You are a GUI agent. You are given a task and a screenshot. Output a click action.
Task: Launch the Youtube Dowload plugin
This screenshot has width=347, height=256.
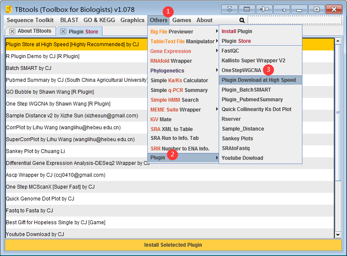[260, 158]
